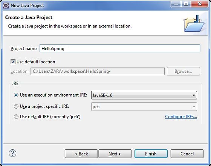Click the Back button
The image size is (211, 166).
(x=81, y=154)
